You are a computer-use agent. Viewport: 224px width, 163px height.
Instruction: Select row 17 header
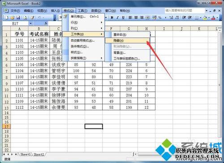tap(6, 127)
